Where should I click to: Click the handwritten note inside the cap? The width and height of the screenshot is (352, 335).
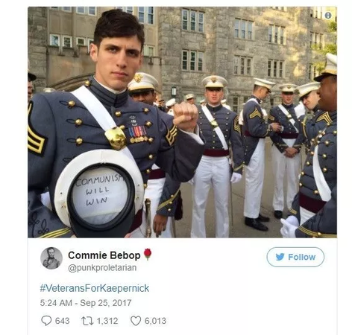click(x=98, y=191)
